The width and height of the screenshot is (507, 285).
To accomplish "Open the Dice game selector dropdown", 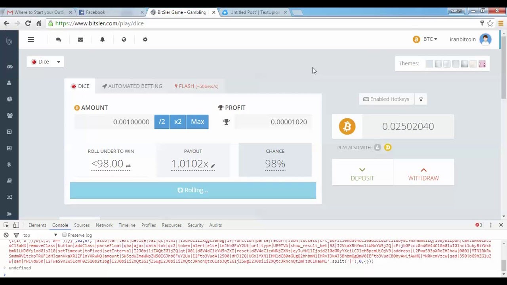I will tap(45, 62).
